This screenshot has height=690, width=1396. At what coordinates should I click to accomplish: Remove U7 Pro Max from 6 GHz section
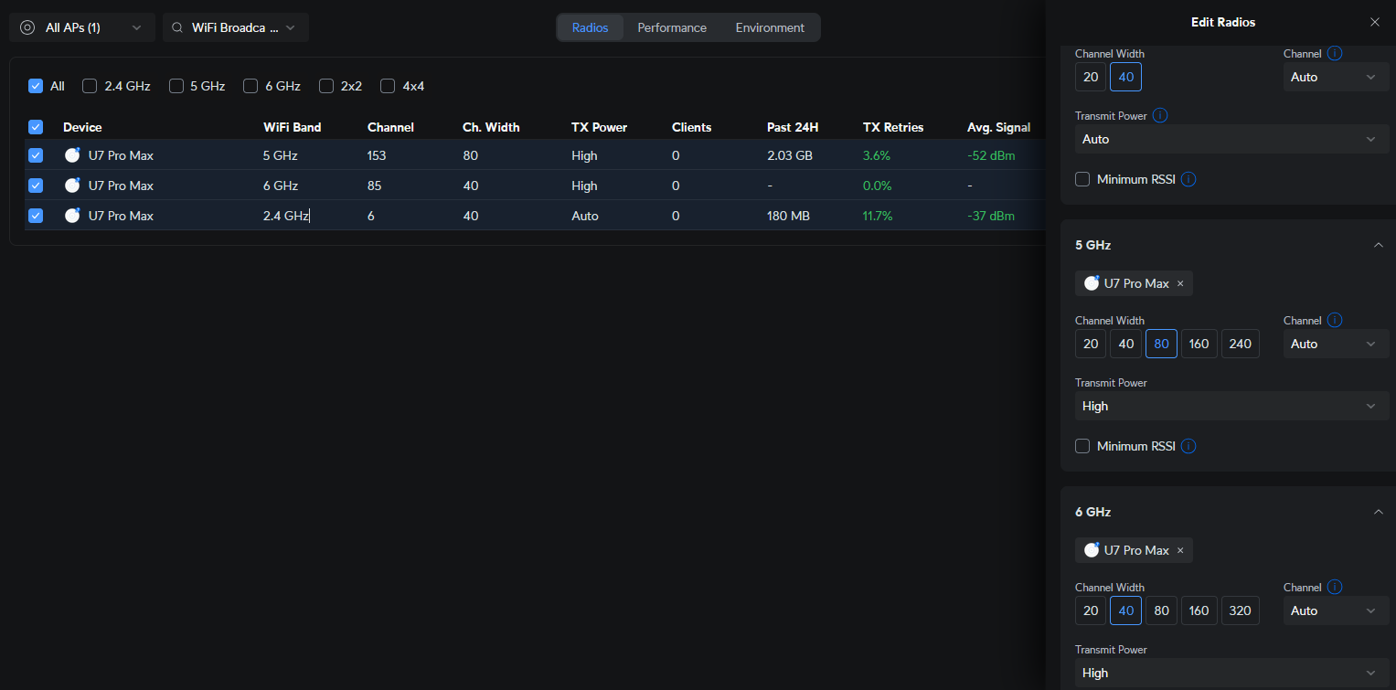click(x=1180, y=550)
